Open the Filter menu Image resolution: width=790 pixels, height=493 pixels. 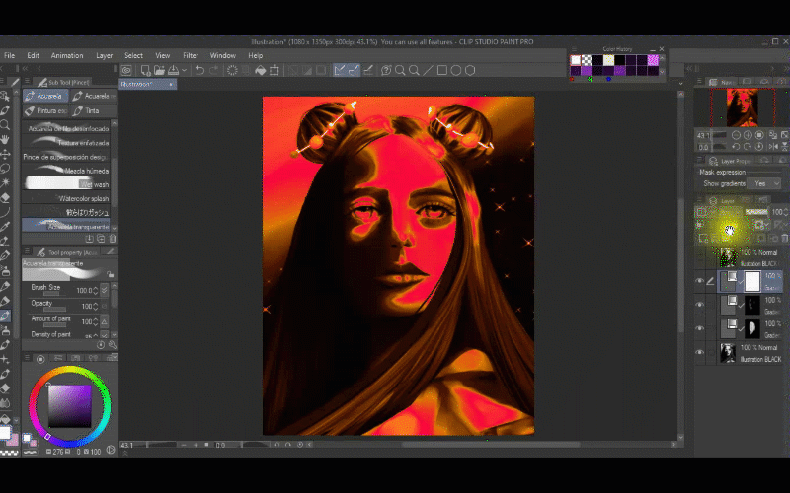click(190, 55)
